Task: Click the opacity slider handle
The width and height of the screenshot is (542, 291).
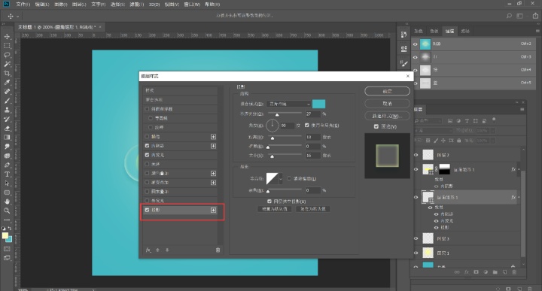Action: 277,114
